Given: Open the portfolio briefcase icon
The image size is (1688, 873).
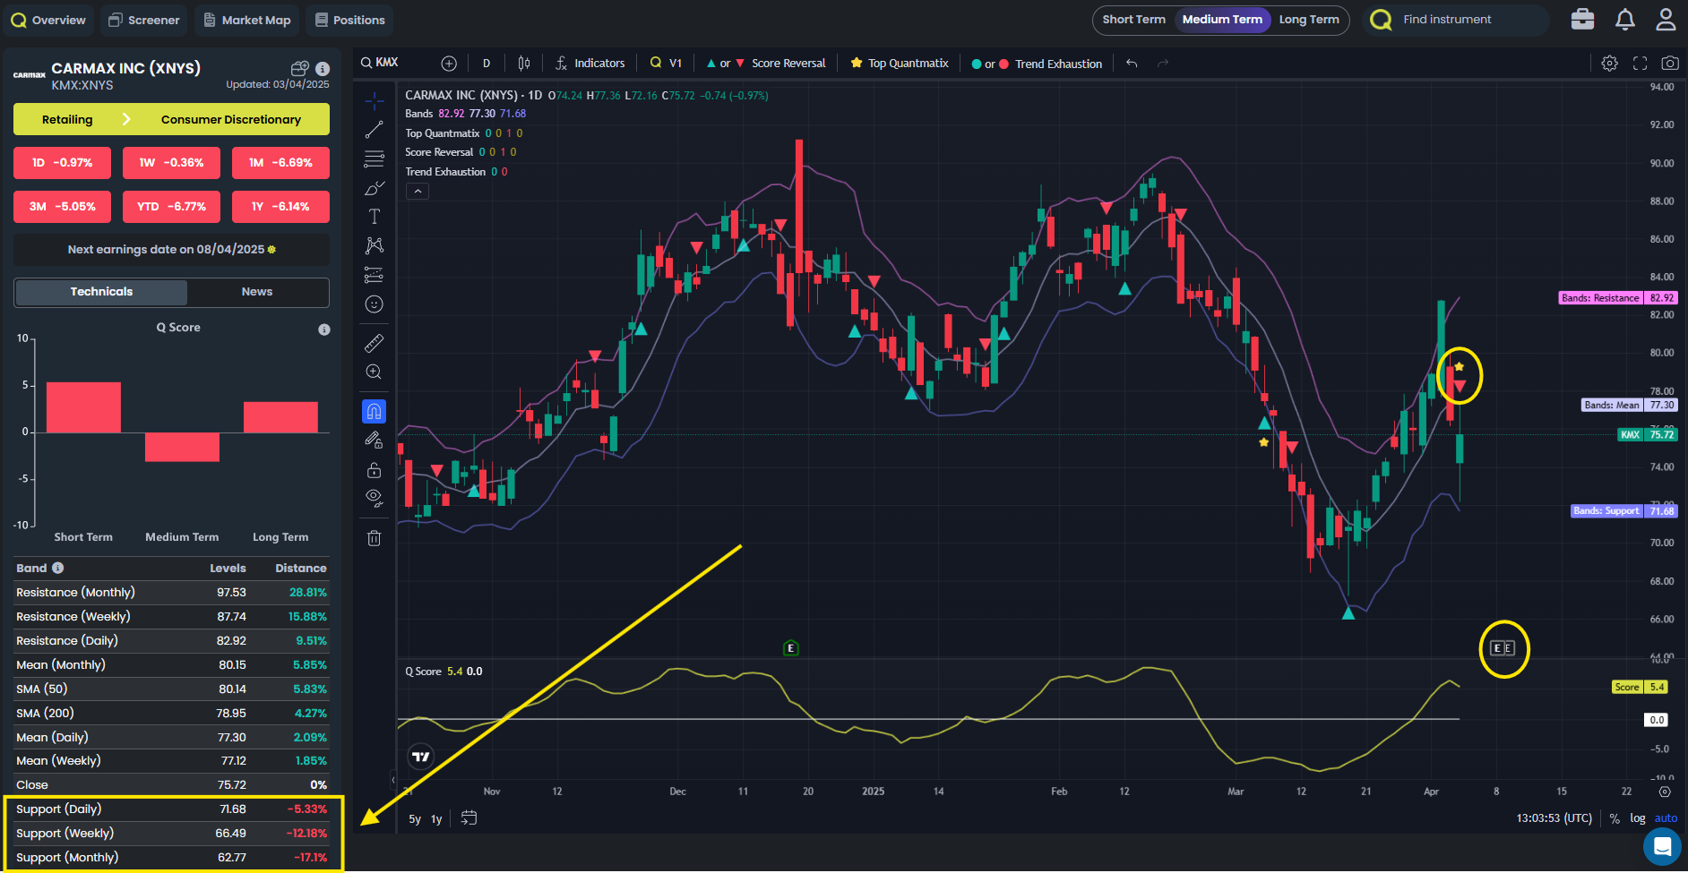Looking at the screenshot, I should pyautogui.click(x=1583, y=20).
